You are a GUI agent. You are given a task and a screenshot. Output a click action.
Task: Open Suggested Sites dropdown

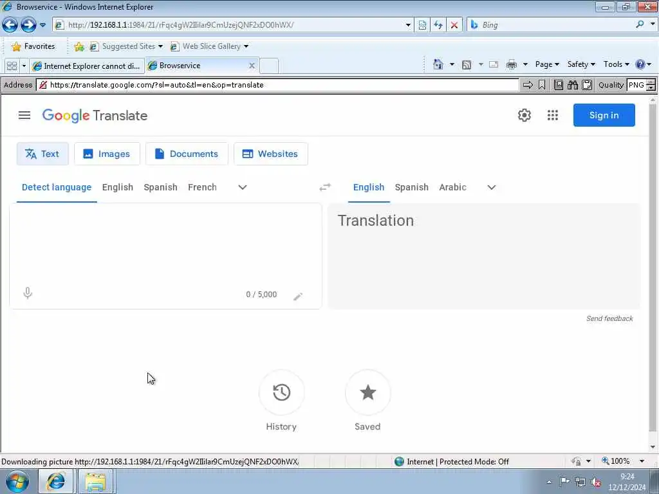(127, 46)
